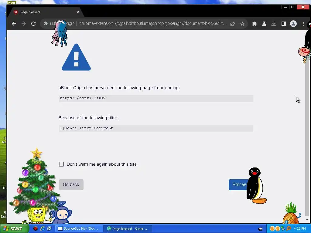Toggle the side panel icon

[284, 24]
